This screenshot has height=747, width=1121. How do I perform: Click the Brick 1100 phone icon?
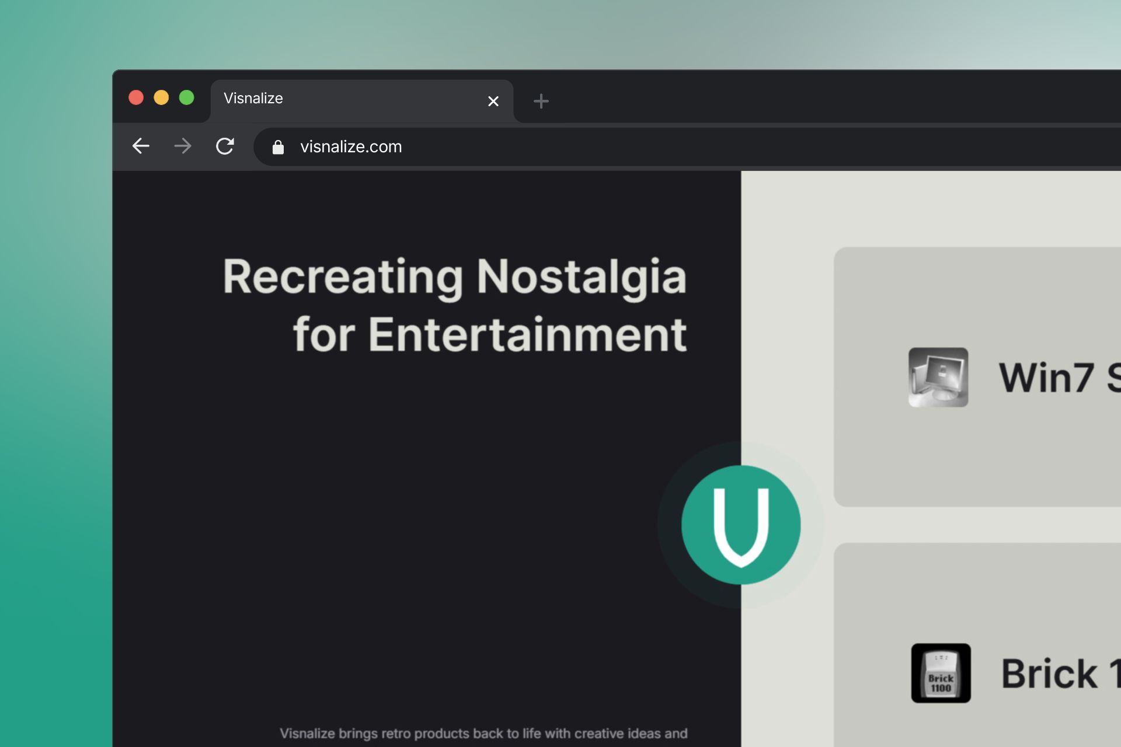[x=941, y=672]
